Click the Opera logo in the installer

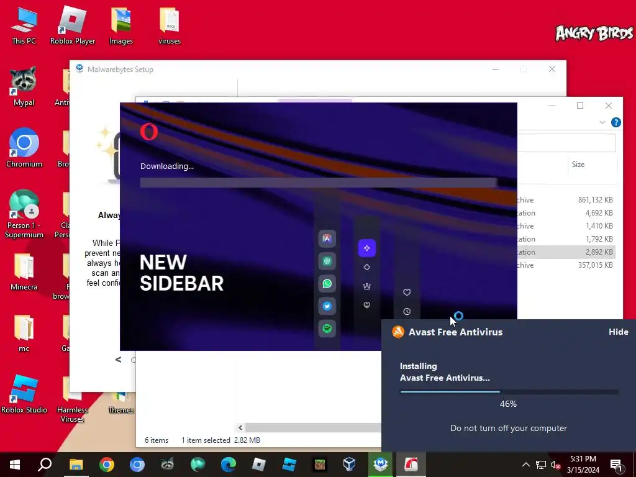[x=149, y=132]
